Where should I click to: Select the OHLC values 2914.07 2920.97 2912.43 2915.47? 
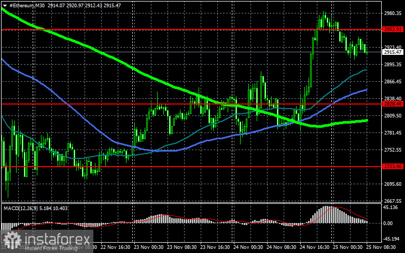84,5
